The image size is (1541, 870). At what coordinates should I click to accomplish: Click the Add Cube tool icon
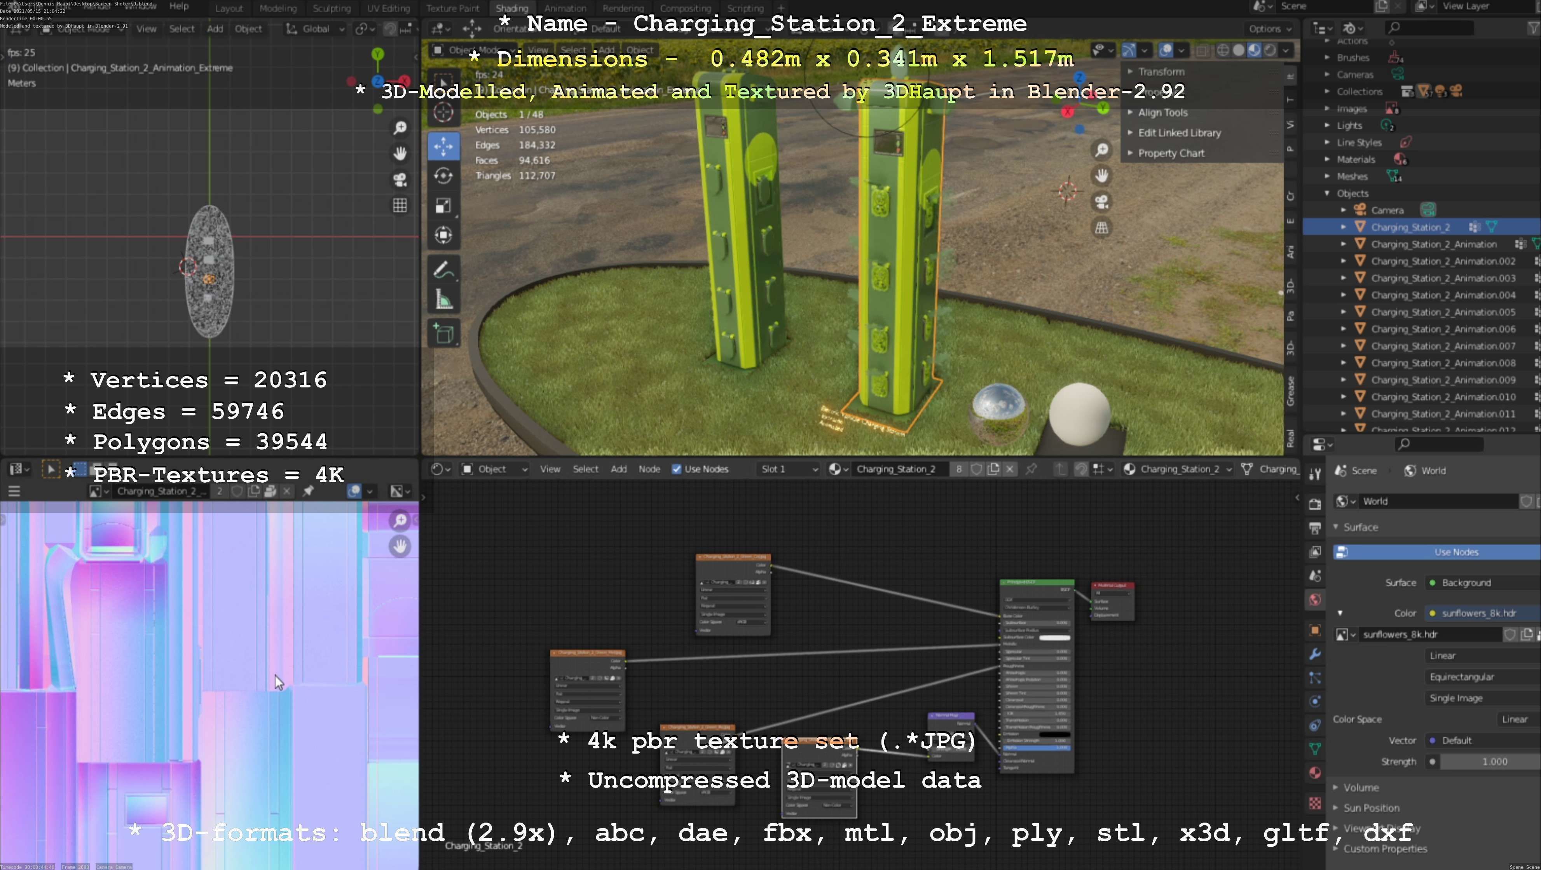[443, 334]
